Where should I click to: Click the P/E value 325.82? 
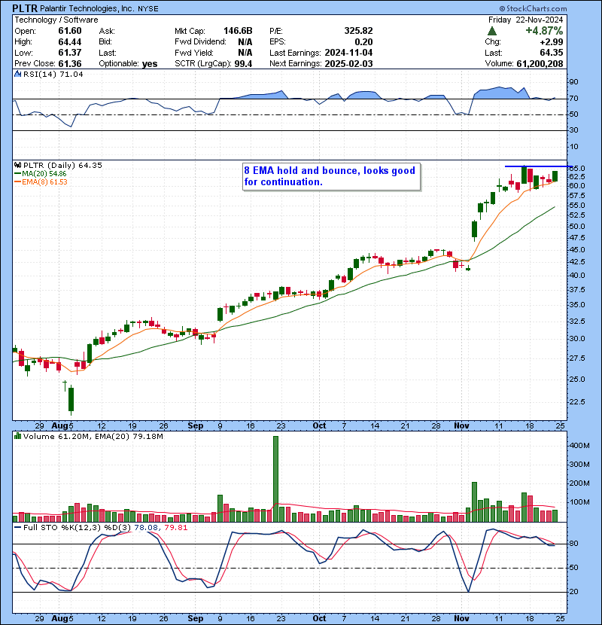(359, 31)
